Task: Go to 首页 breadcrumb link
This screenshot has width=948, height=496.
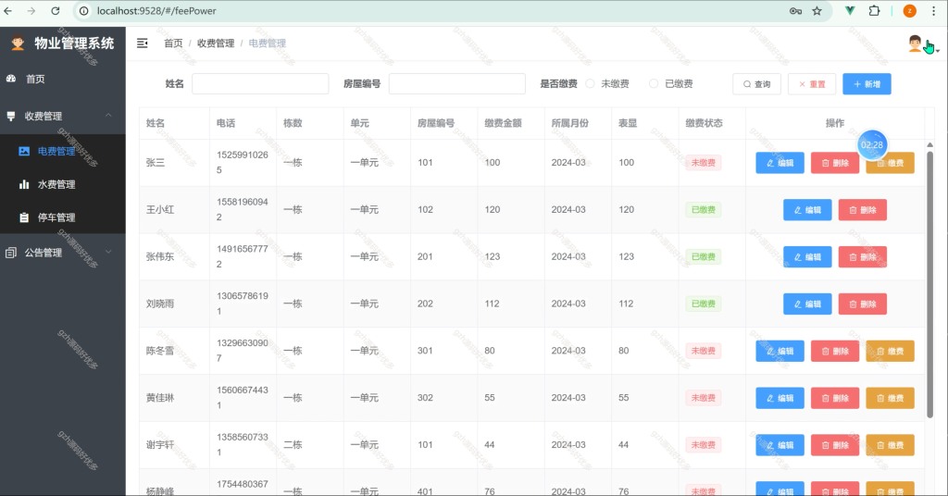Action: click(173, 43)
